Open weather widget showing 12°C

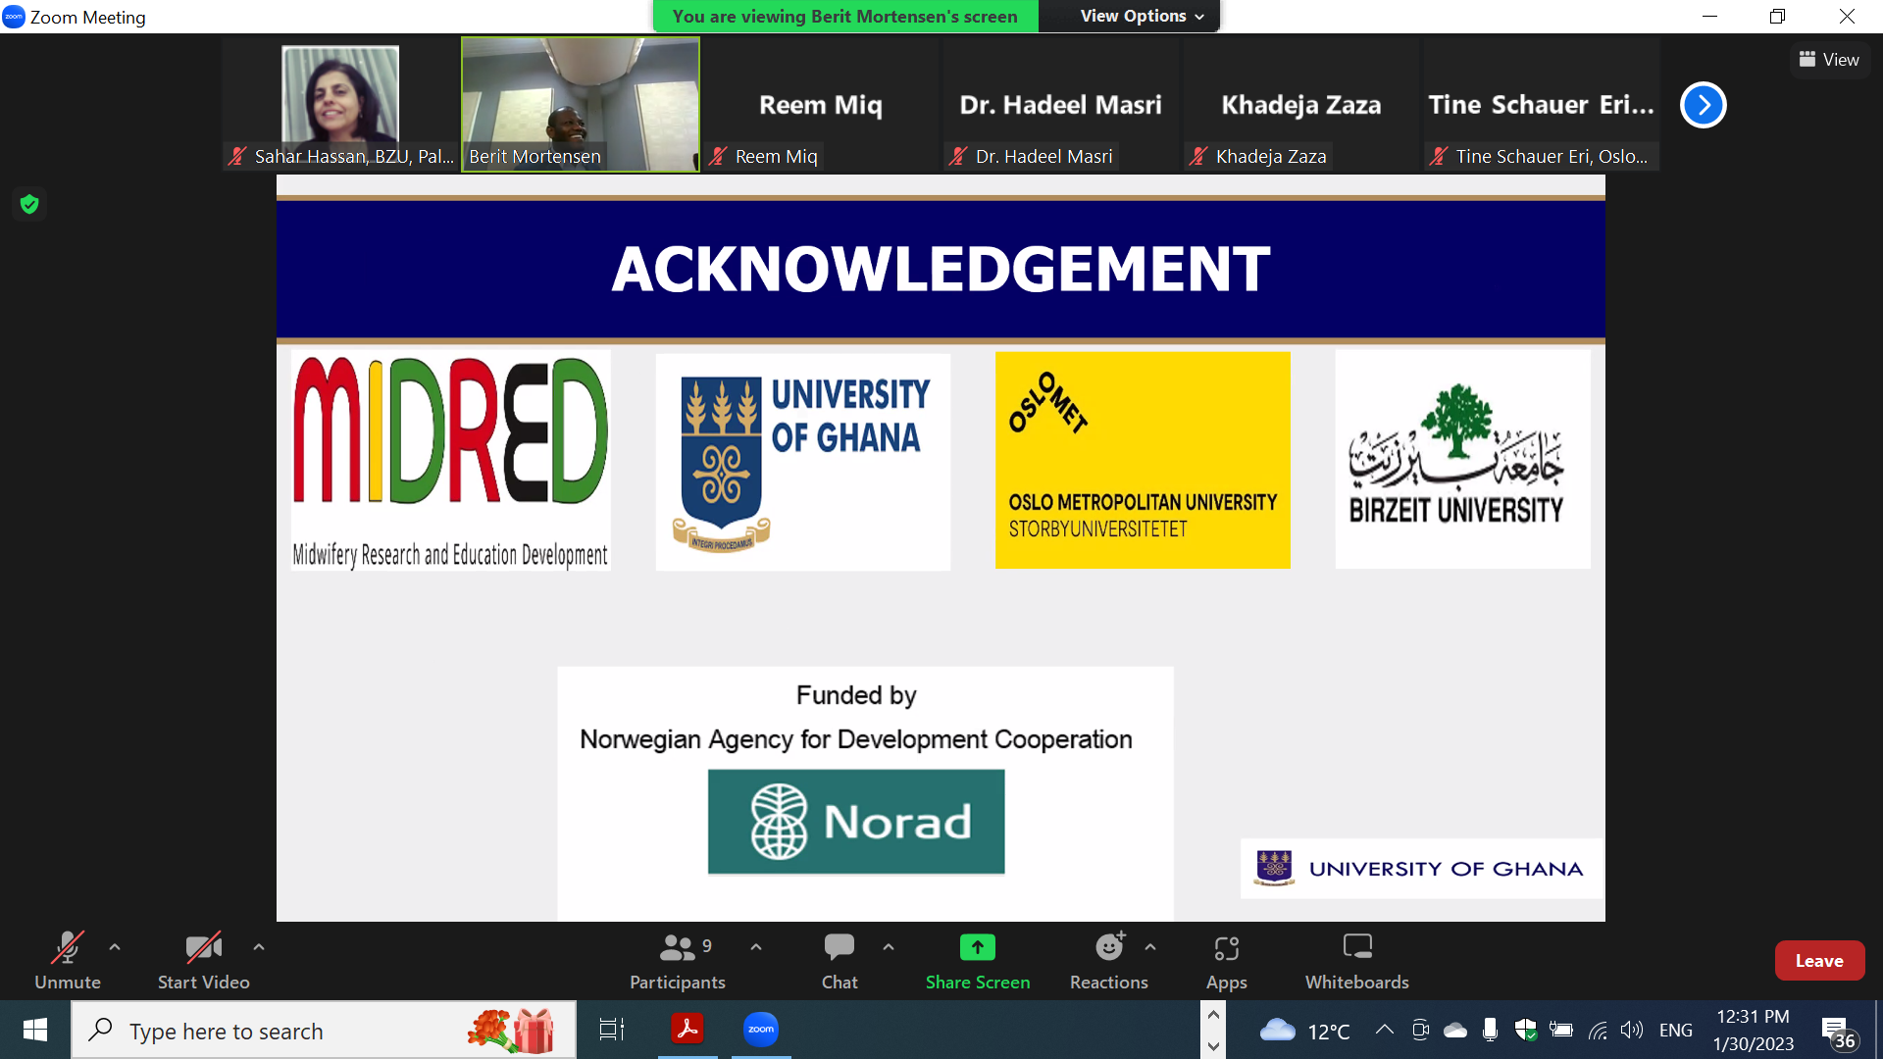tap(1304, 1031)
